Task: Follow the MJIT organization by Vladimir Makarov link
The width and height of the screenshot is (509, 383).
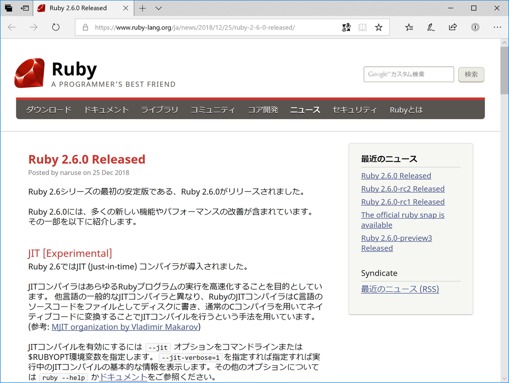Action: point(126,327)
